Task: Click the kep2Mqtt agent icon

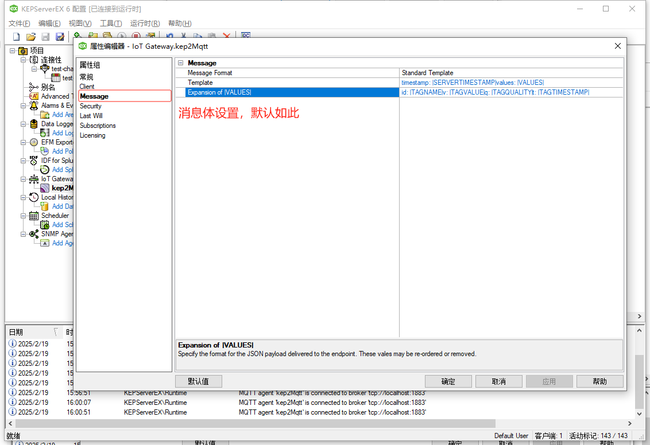Action: point(45,188)
